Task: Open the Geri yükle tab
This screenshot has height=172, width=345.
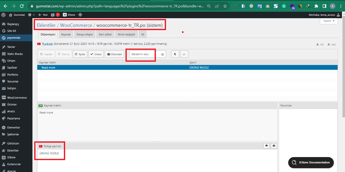Action: click(x=105, y=34)
